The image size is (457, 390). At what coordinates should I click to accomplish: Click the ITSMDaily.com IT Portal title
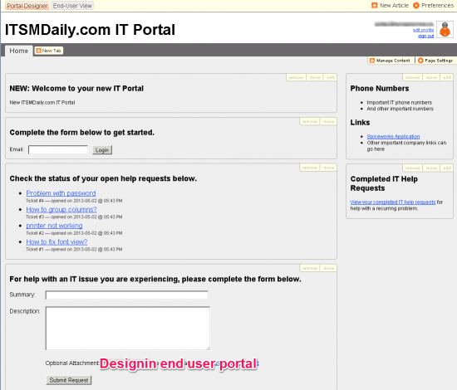(90, 30)
